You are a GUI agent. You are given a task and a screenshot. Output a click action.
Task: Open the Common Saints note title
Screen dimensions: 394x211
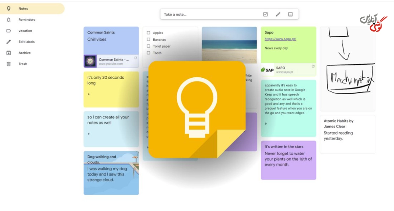[101, 32]
